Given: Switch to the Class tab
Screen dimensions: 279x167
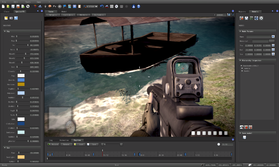Looking at the screenshot, I should pos(7,12).
